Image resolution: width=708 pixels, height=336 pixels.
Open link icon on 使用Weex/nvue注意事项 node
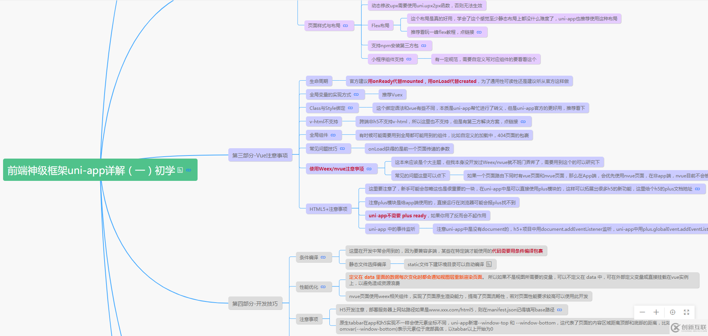(369, 169)
